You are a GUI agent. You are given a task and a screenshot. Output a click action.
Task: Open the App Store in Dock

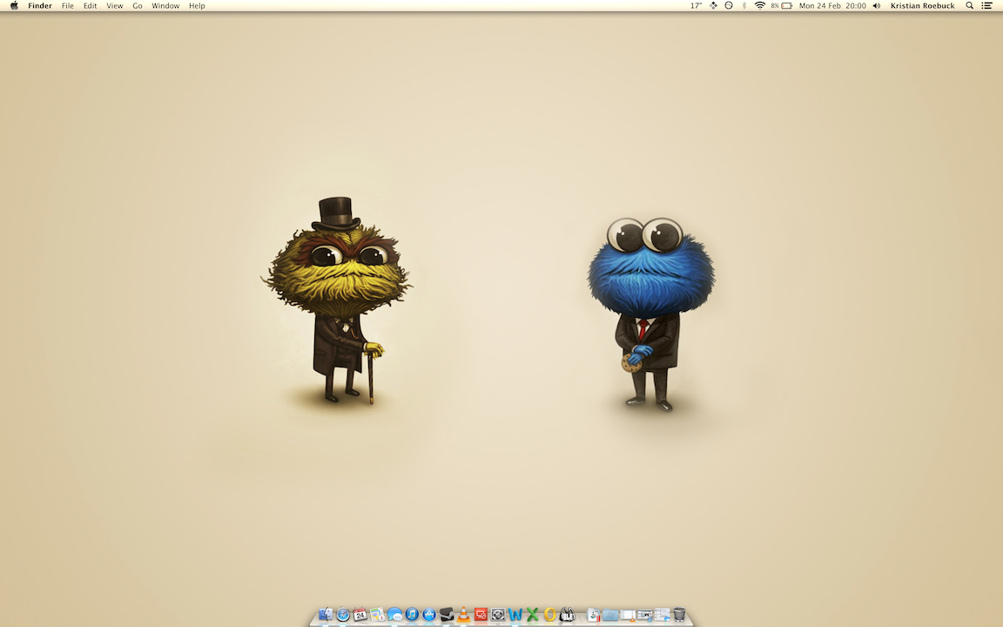pos(429,614)
